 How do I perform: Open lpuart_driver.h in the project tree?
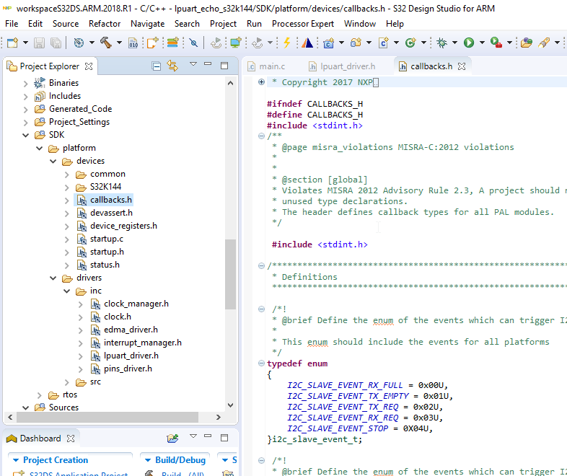pyautogui.click(x=131, y=356)
